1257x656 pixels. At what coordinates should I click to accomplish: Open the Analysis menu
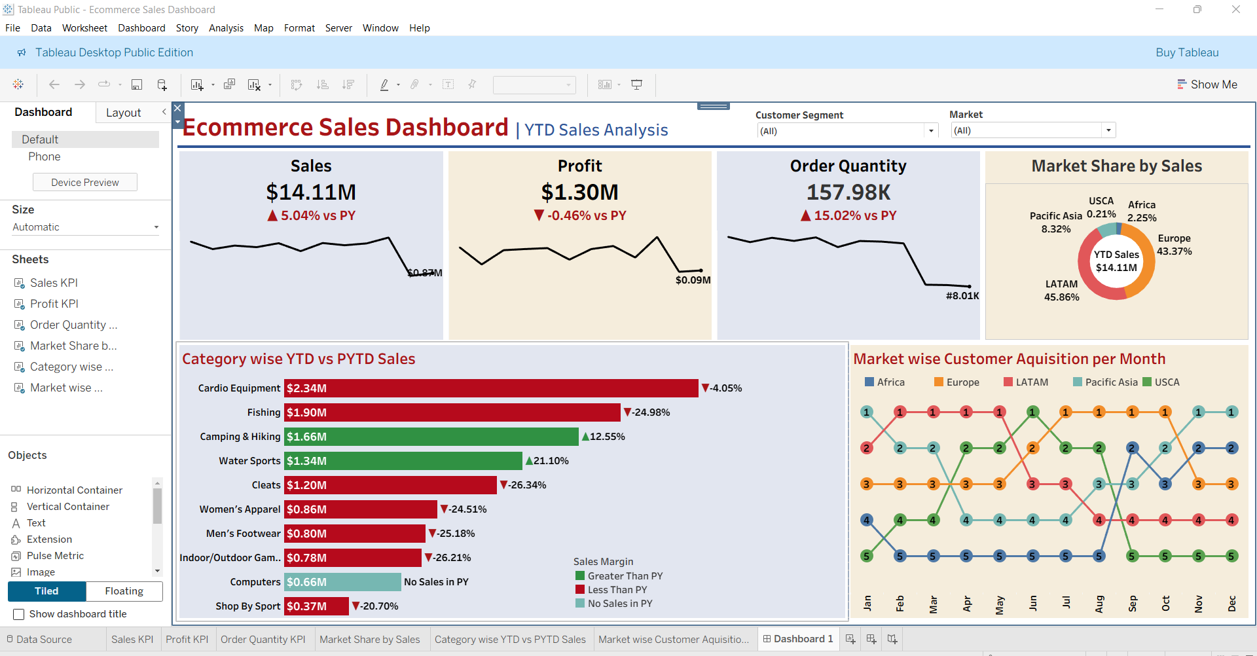pyautogui.click(x=226, y=27)
